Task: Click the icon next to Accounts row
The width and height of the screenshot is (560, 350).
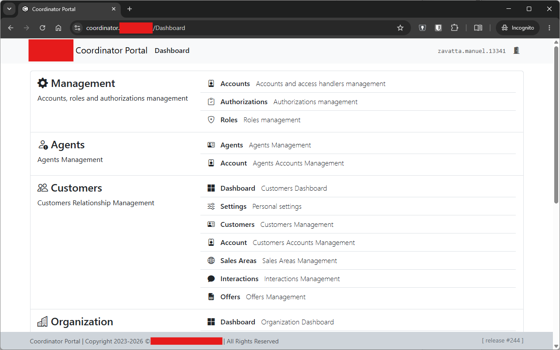Action: 211,83
